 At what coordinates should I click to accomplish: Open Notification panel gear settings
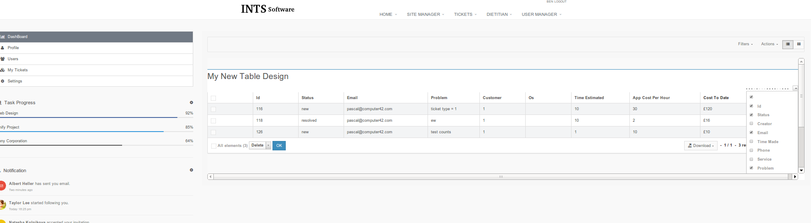192,170
